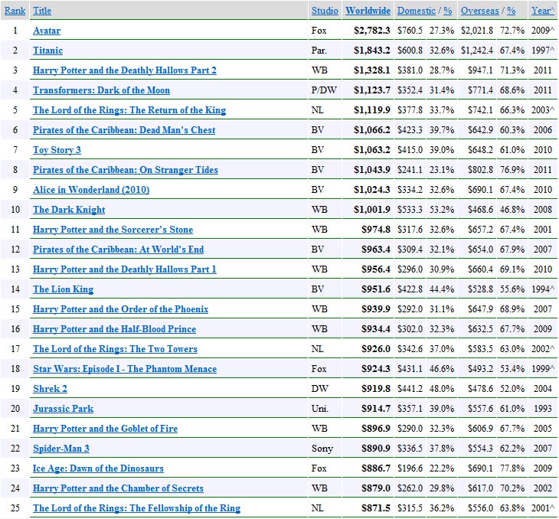
Task: Select Avatar's overseas gross $2,021.8
Action: [x=477, y=31]
